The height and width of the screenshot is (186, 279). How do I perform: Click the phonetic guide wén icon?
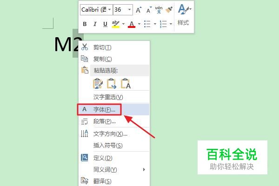click(x=159, y=10)
